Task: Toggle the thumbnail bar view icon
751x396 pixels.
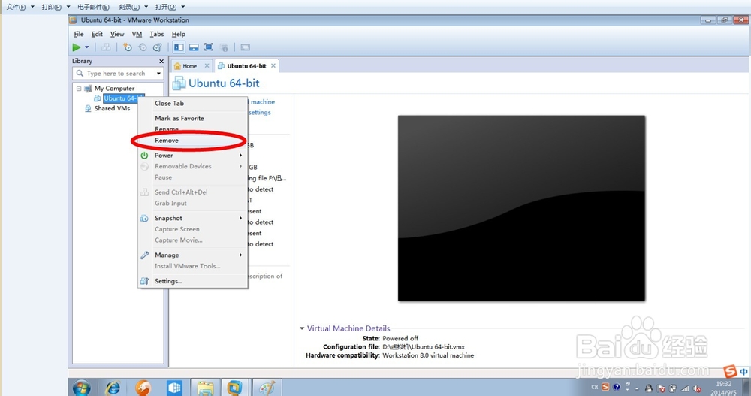Action: click(194, 47)
